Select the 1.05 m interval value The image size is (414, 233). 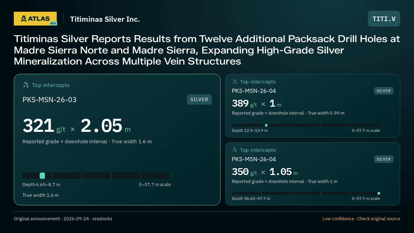(x=284, y=172)
